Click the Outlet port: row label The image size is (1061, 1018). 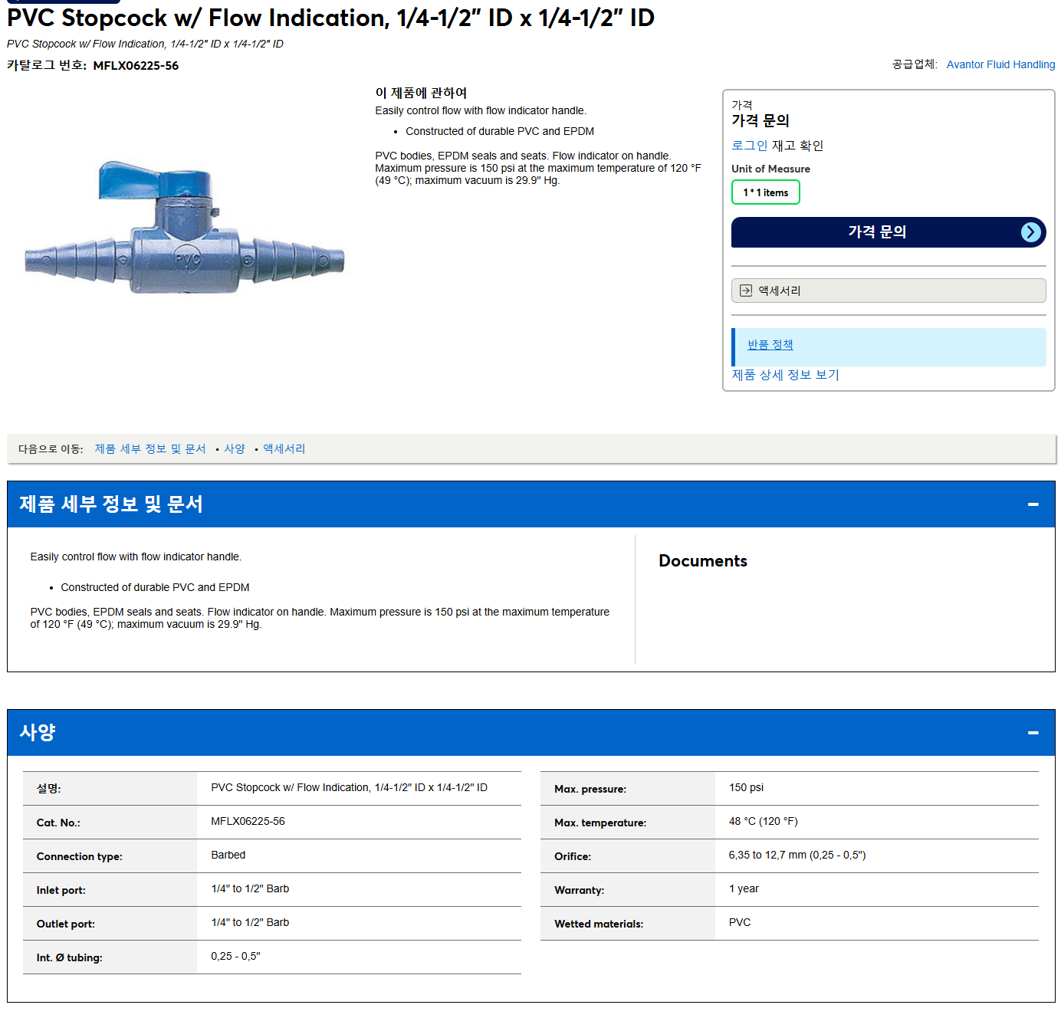pyautogui.click(x=66, y=924)
